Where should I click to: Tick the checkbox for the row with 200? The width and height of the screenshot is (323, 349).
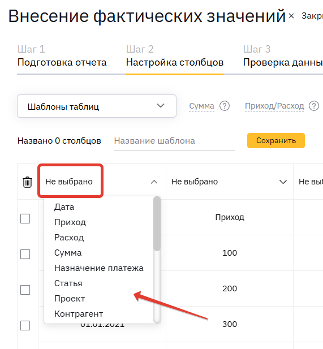coord(25,290)
